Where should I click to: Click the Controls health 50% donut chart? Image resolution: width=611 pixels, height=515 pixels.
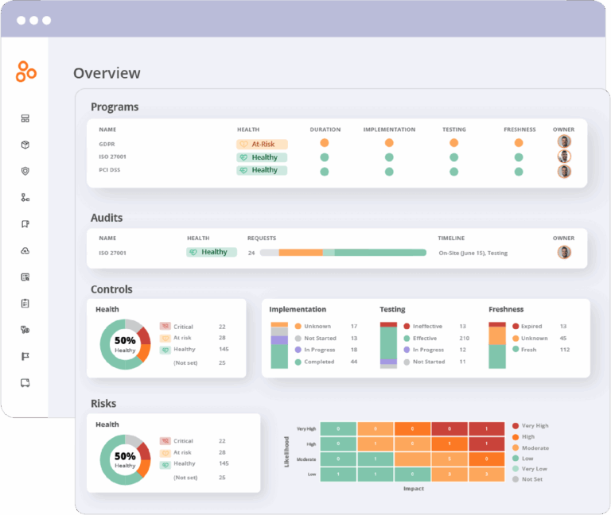click(x=125, y=344)
